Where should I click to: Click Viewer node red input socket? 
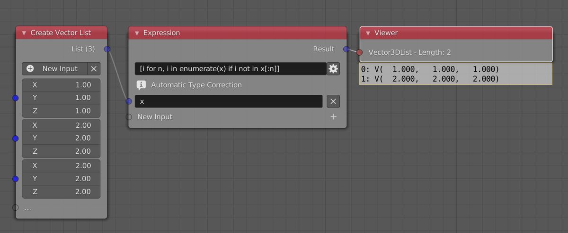click(360, 52)
